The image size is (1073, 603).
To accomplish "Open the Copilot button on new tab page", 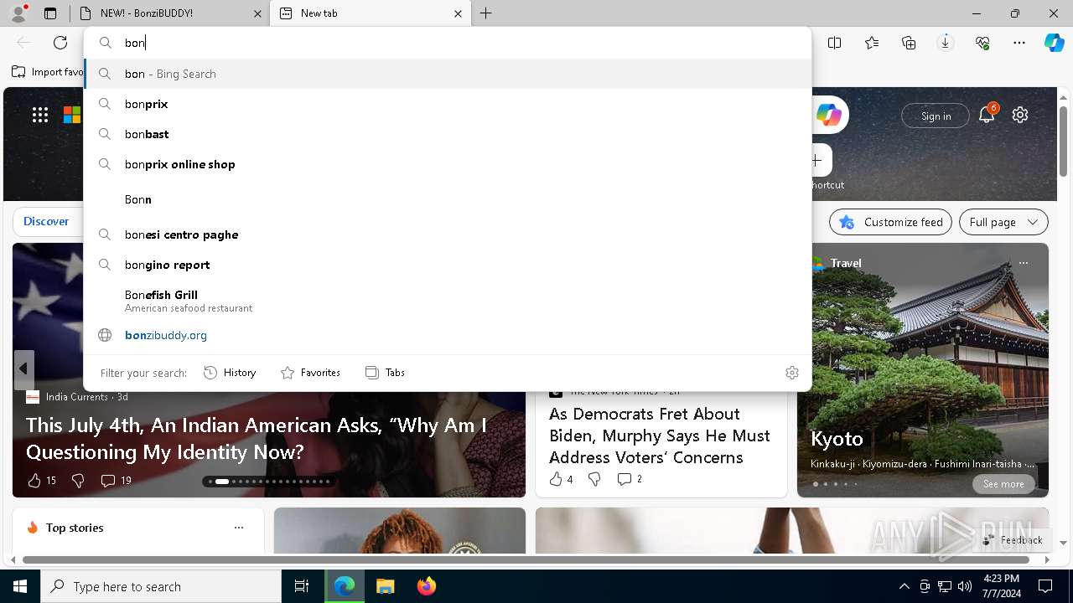I will (828, 116).
